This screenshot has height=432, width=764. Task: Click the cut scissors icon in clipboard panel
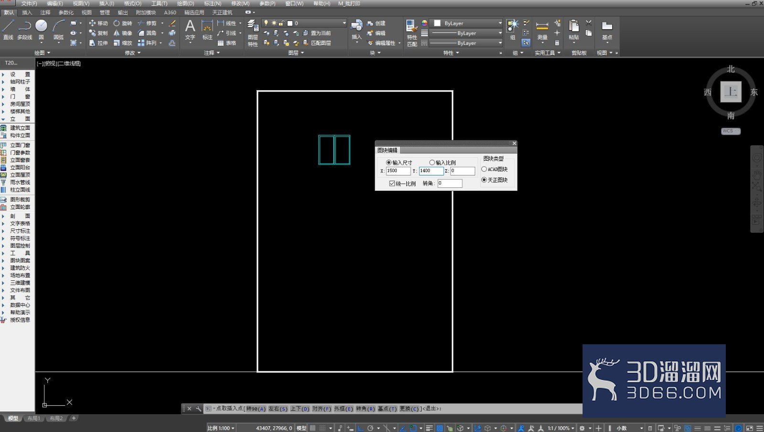pyautogui.click(x=589, y=23)
